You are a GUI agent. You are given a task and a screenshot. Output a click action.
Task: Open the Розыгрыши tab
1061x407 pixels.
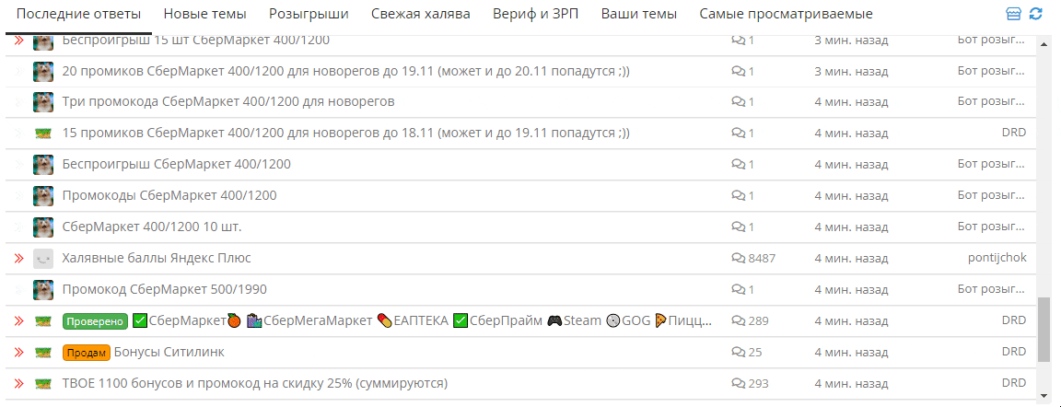point(309,14)
